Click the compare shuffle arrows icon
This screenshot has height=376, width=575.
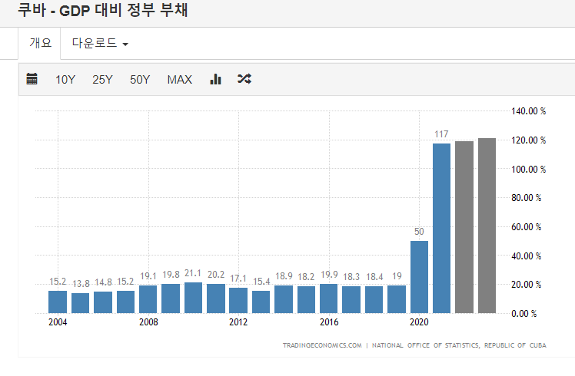coord(244,79)
